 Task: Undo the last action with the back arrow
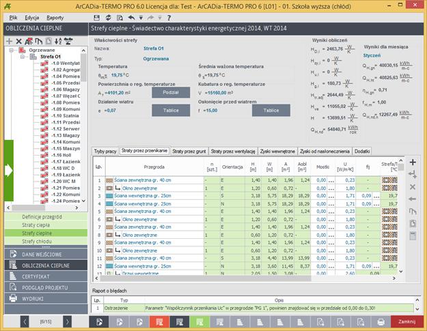132,18
